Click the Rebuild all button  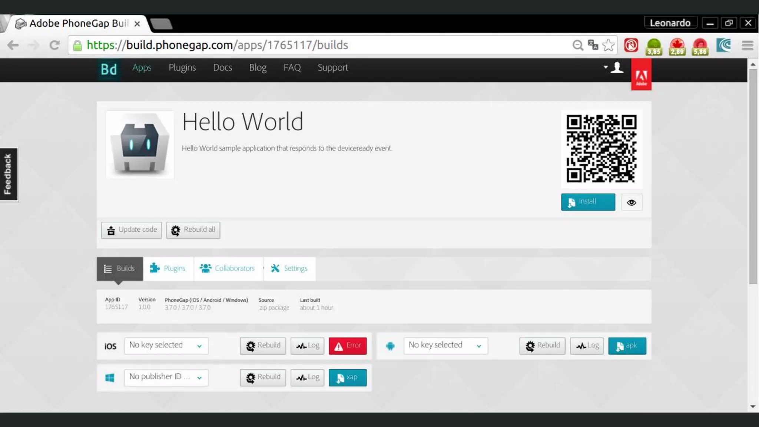tap(193, 230)
